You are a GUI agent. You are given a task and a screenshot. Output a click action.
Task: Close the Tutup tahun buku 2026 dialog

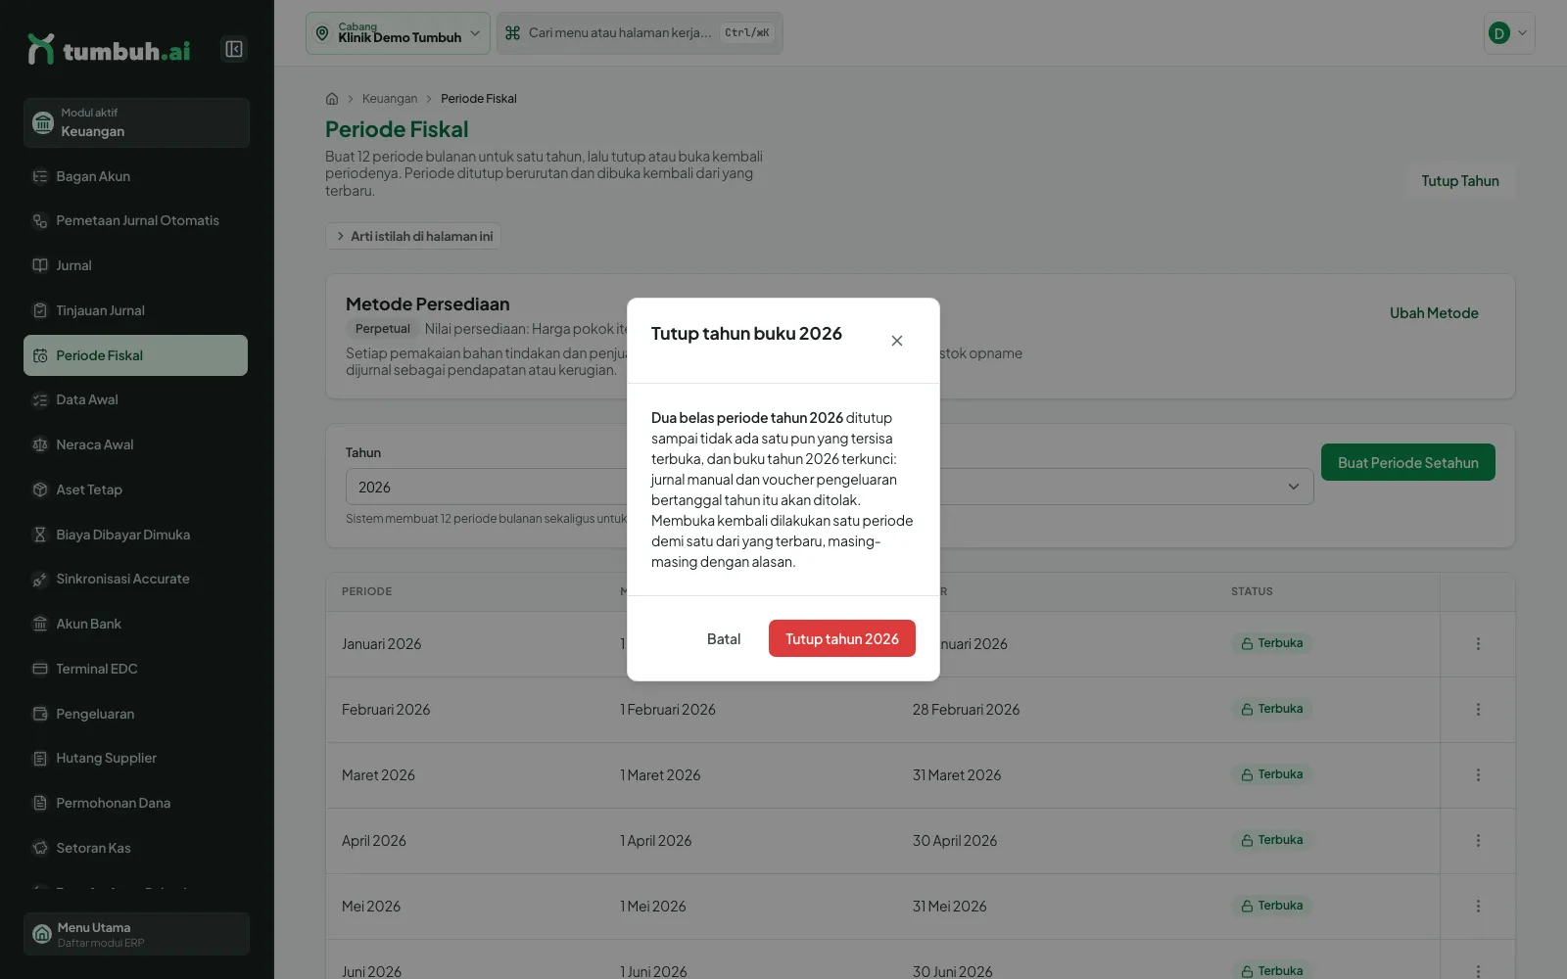click(896, 341)
